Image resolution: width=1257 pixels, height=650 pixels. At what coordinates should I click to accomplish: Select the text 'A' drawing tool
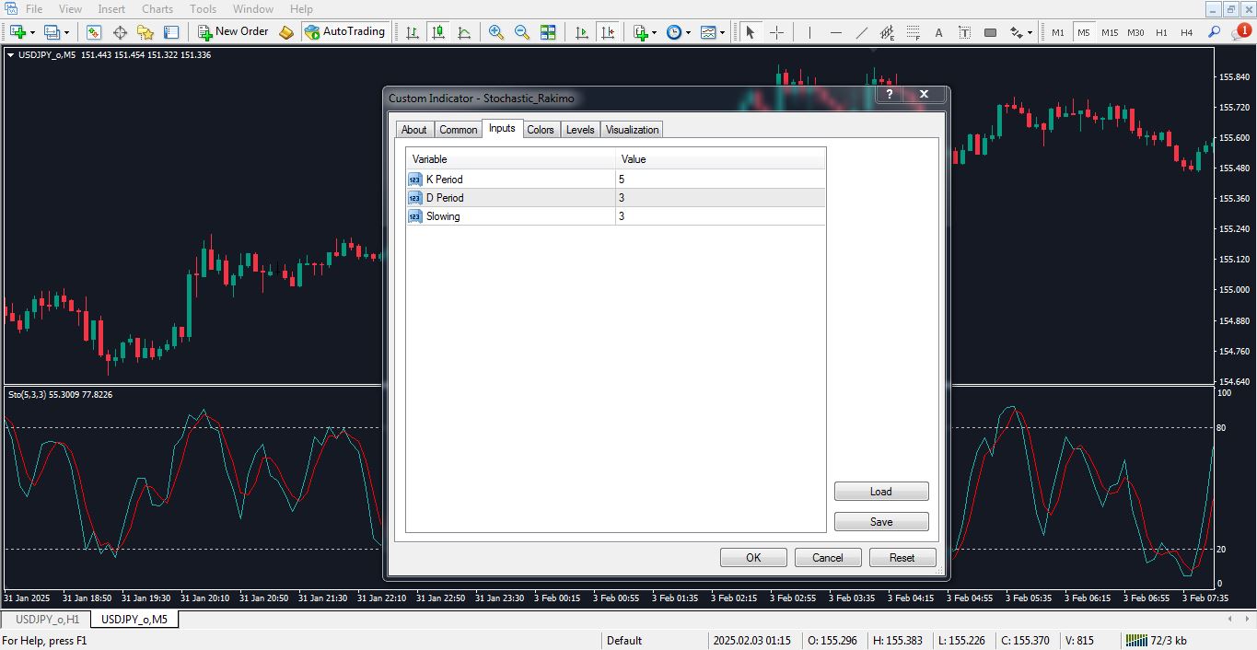point(938,32)
